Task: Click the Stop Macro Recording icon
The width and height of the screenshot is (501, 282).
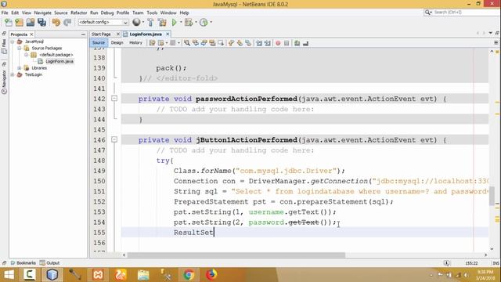Action: 287,43
